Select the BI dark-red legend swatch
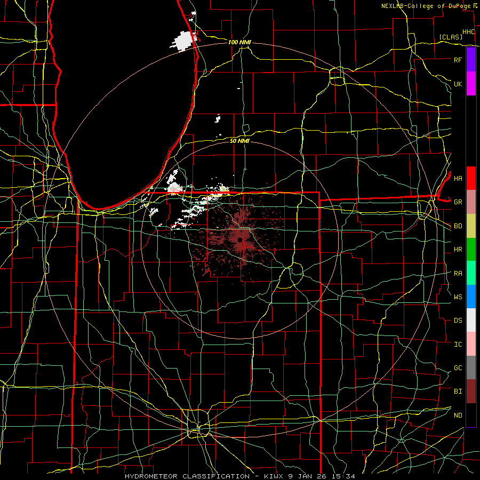Viewport: 480px width, 480px height. tap(471, 391)
